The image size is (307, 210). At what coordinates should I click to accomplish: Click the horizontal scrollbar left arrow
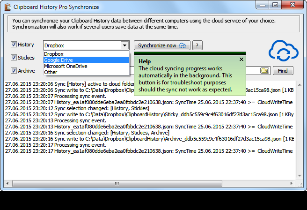click(7, 184)
